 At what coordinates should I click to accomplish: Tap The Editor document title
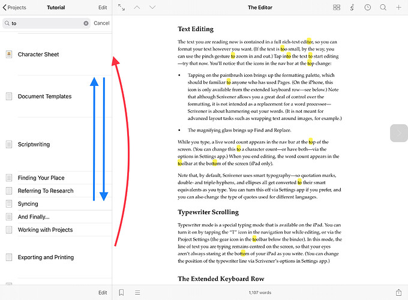260,8
